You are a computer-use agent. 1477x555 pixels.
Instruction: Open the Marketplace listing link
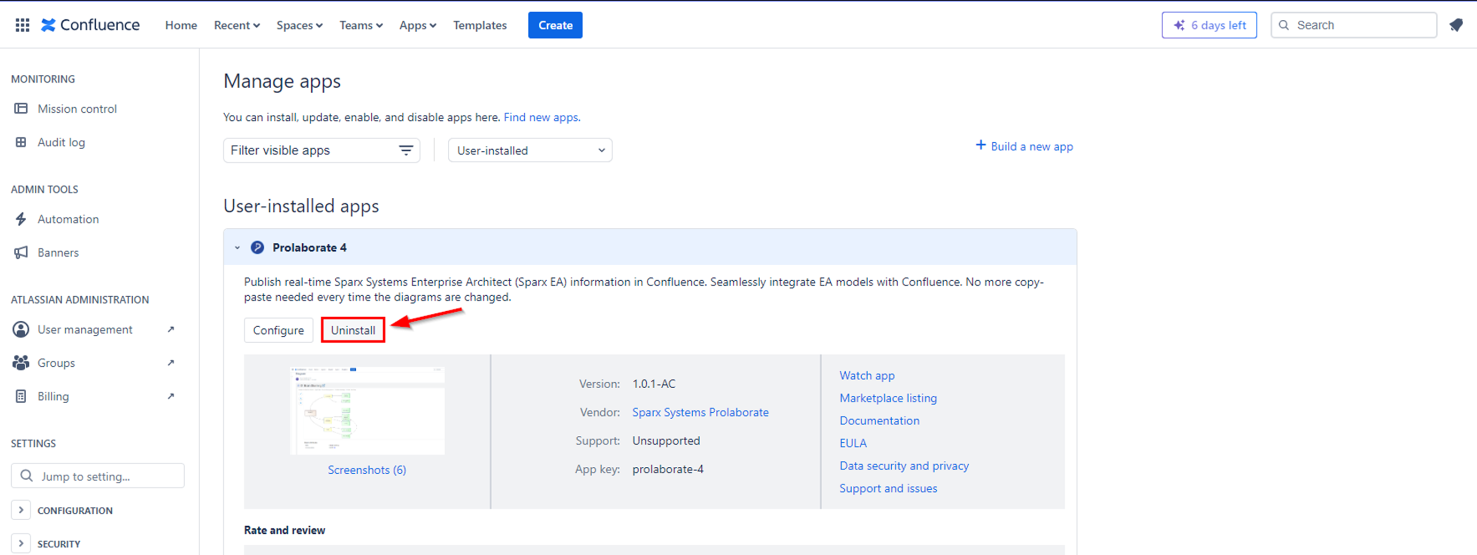point(888,397)
